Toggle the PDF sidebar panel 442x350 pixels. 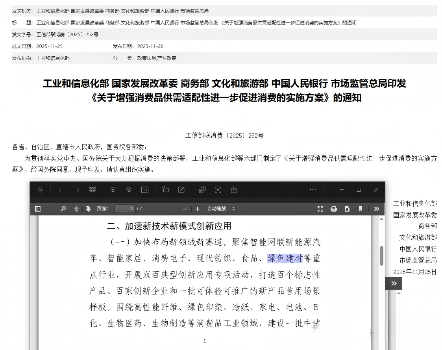(x=38, y=209)
